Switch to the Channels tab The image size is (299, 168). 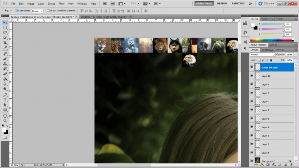pos(267,50)
